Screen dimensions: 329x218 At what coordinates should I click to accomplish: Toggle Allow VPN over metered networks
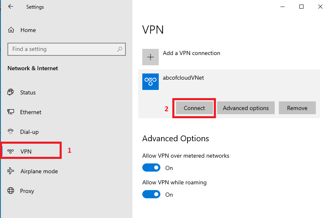coord(151,168)
